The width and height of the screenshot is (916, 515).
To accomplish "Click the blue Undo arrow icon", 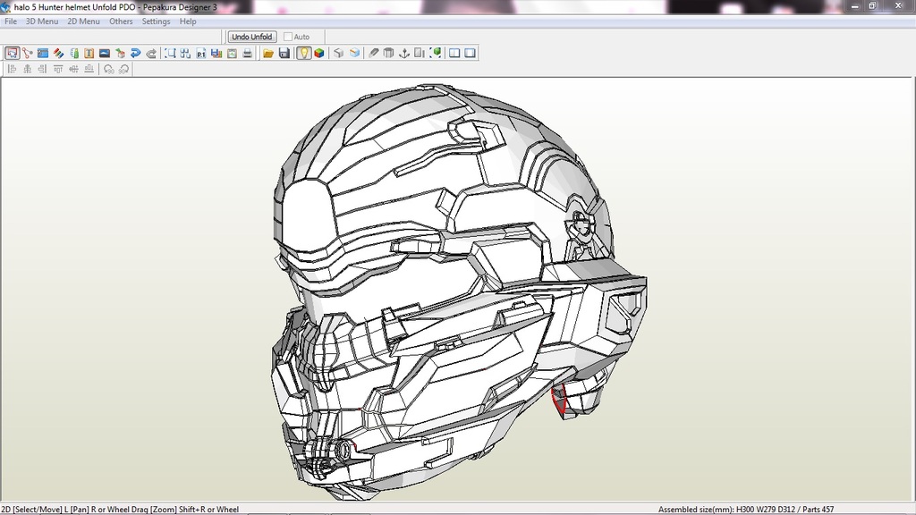I will 136,54.
